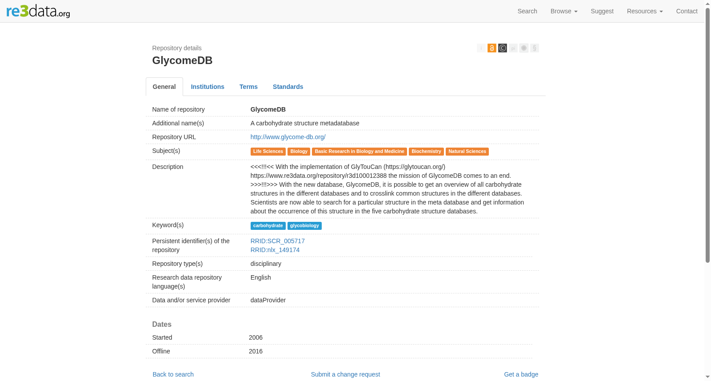The width and height of the screenshot is (711, 381).
Task: Click Submit a change request
Action: coord(346,374)
